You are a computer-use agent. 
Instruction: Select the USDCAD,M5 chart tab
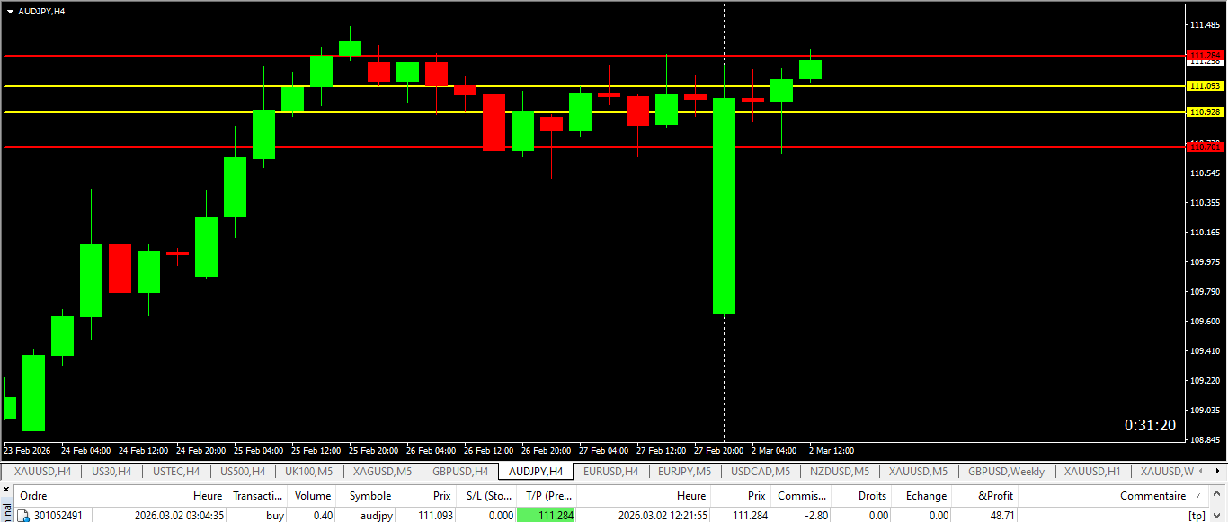(761, 471)
